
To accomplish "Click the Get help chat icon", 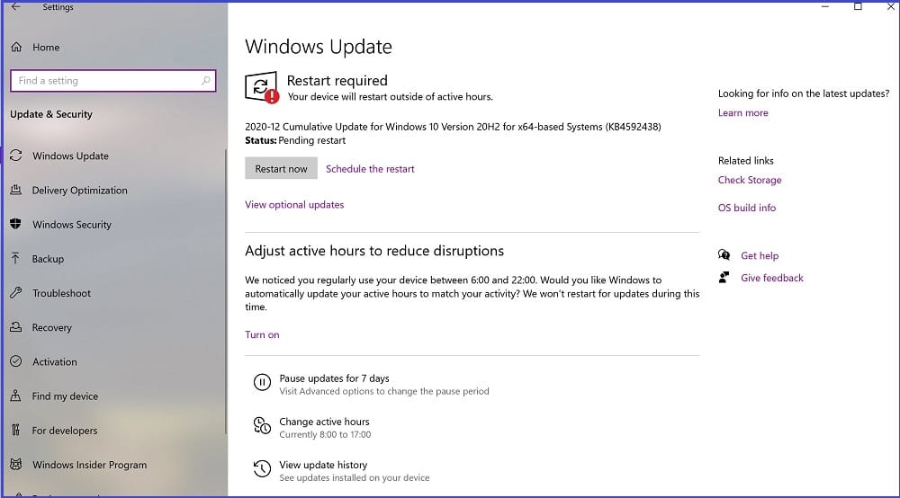I will tap(724, 255).
